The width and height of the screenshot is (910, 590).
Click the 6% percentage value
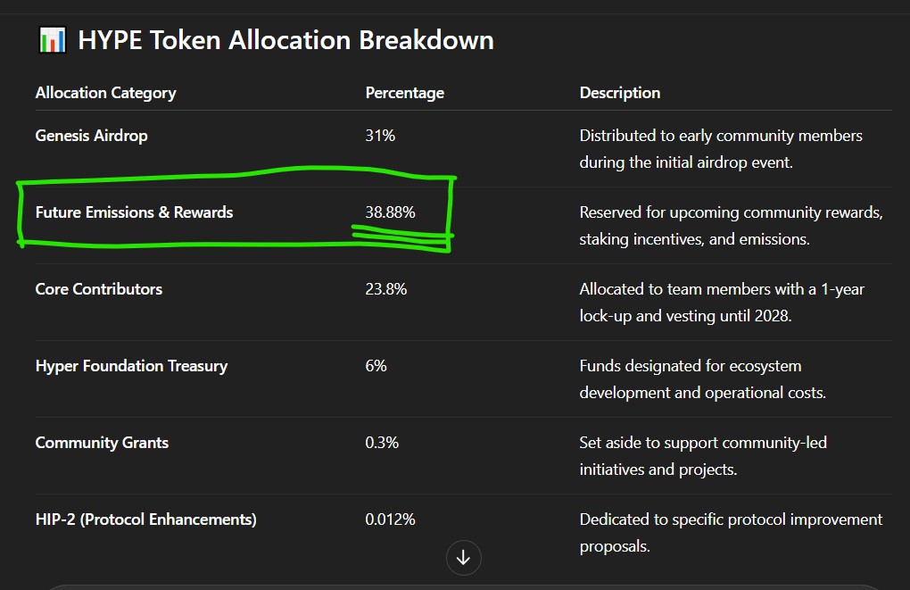[x=376, y=365]
